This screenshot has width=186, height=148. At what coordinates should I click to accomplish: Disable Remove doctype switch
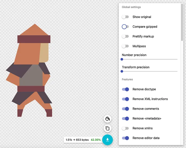[x=125, y=89]
